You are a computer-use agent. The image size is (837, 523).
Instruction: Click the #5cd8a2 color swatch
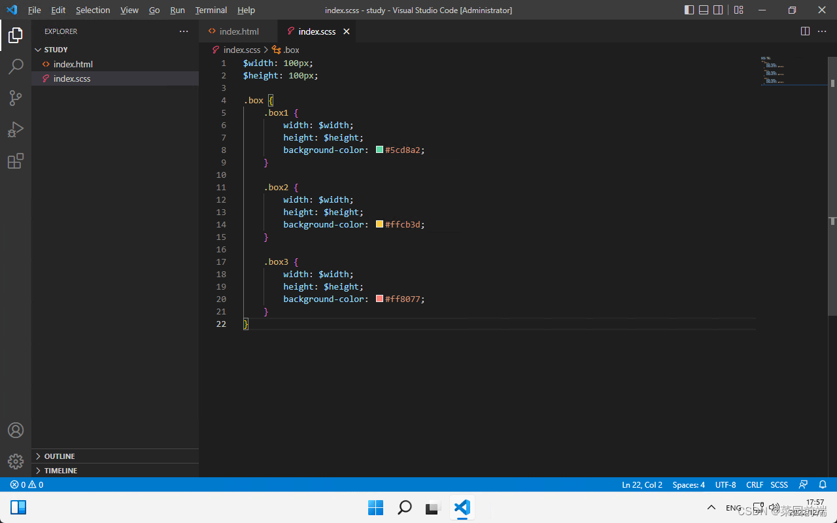pos(379,150)
